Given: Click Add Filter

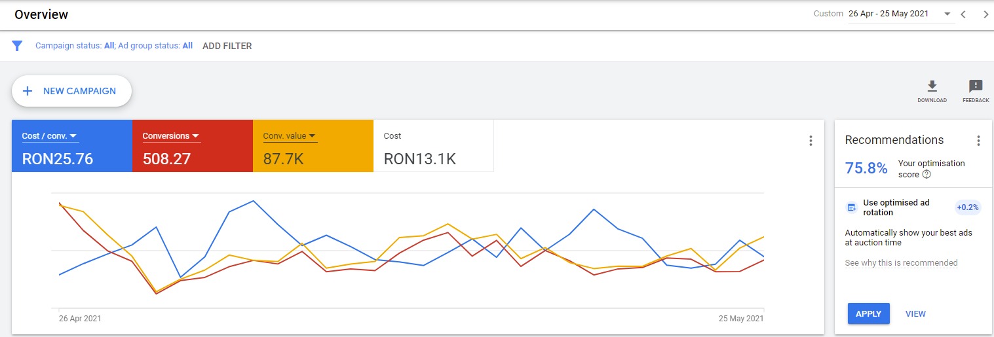Looking at the screenshot, I should (227, 46).
